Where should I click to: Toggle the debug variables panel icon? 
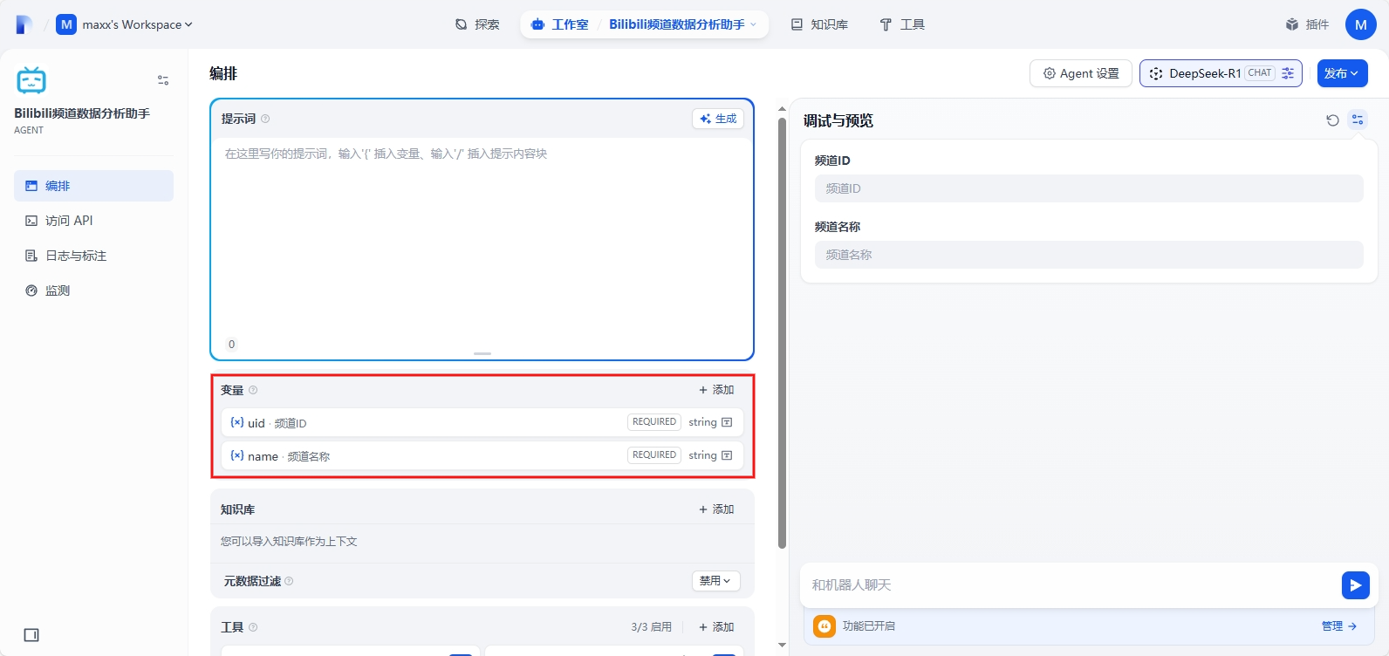[x=1358, y=120]
